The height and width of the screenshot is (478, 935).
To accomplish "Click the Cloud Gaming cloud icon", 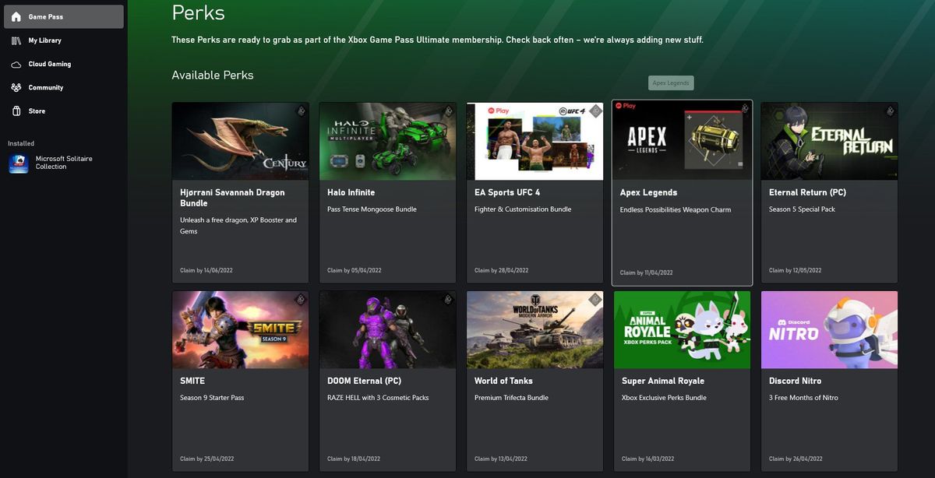I will click(17, 63).
